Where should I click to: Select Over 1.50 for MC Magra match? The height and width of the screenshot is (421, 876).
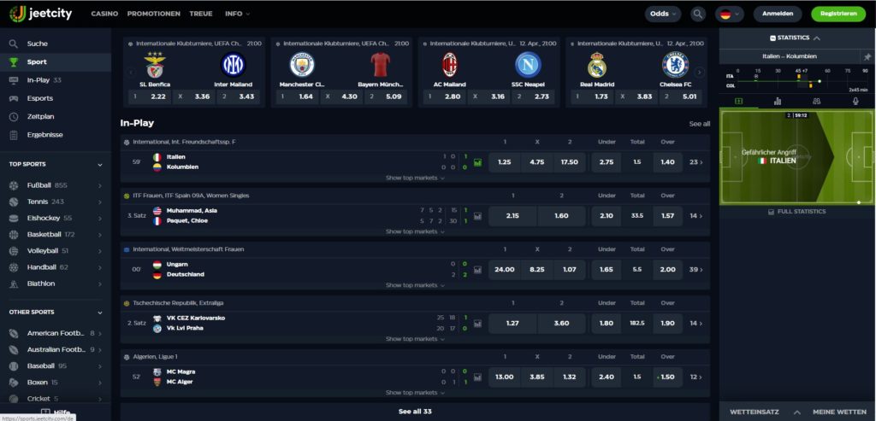coord(667,377)
